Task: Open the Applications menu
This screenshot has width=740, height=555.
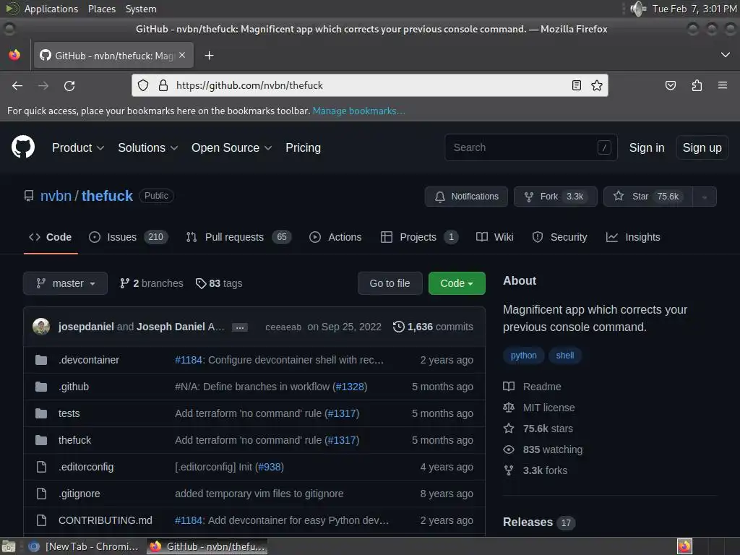Action: (51, 9)
